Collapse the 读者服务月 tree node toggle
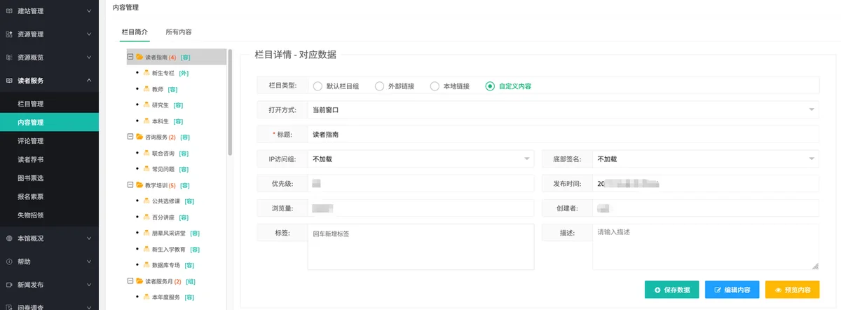This screenshot has height=310, width=841. pos(130,281)
